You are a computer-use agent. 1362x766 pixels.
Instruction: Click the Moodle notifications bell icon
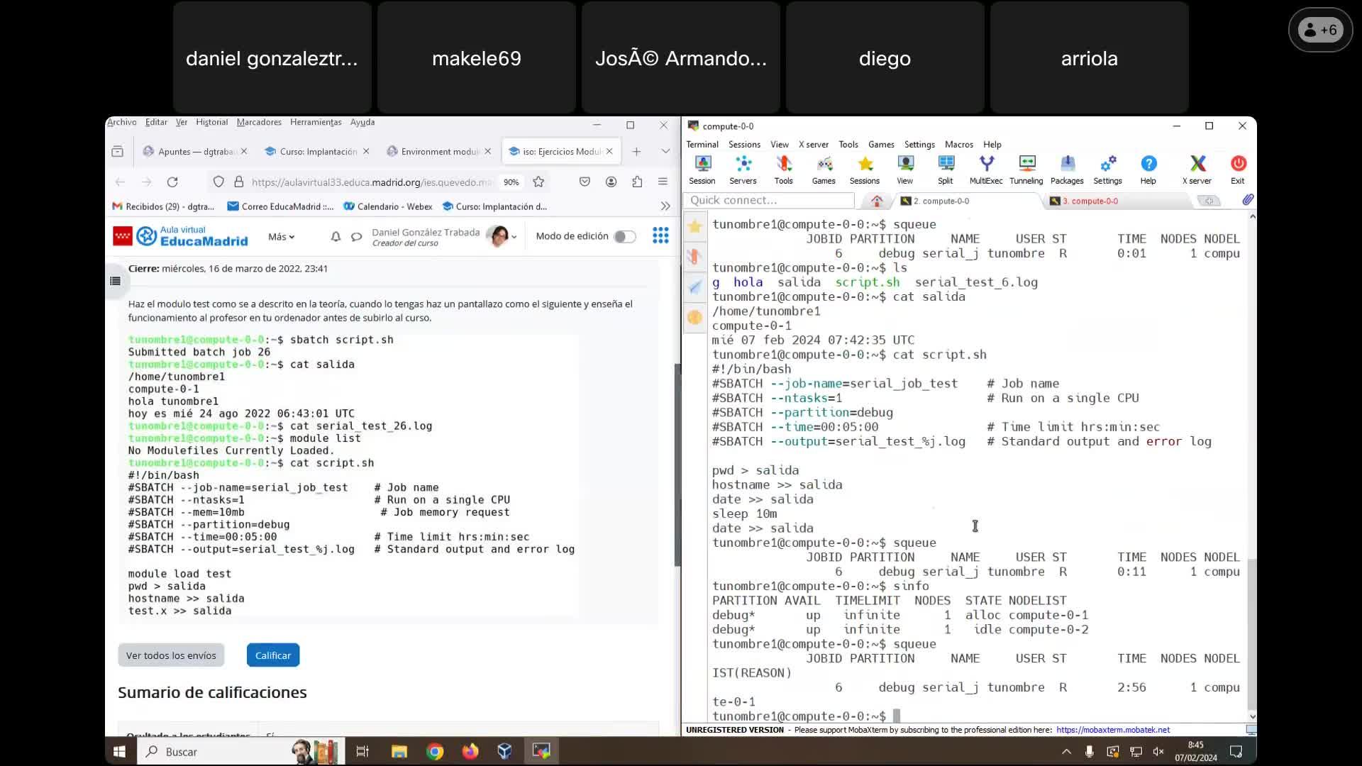[336, 236]
